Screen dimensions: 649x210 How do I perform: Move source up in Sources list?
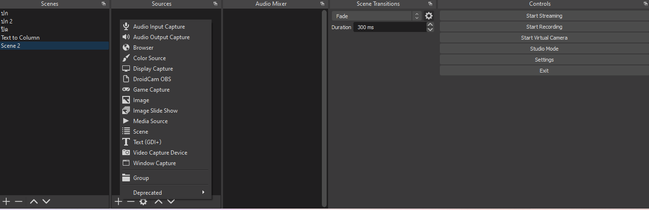point(159,201)
